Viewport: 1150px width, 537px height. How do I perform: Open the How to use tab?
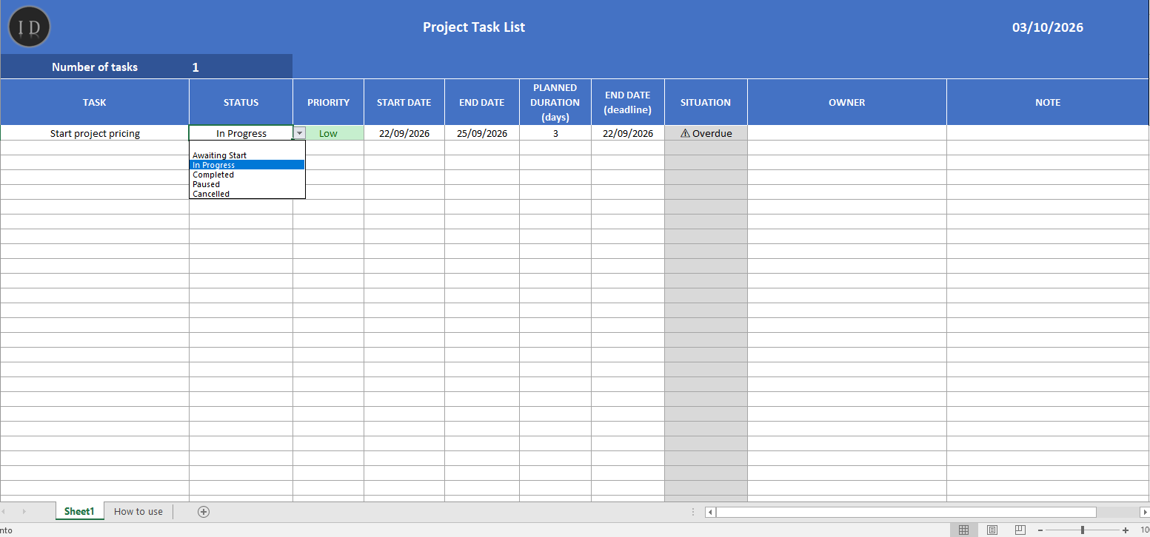click(138, 512)
